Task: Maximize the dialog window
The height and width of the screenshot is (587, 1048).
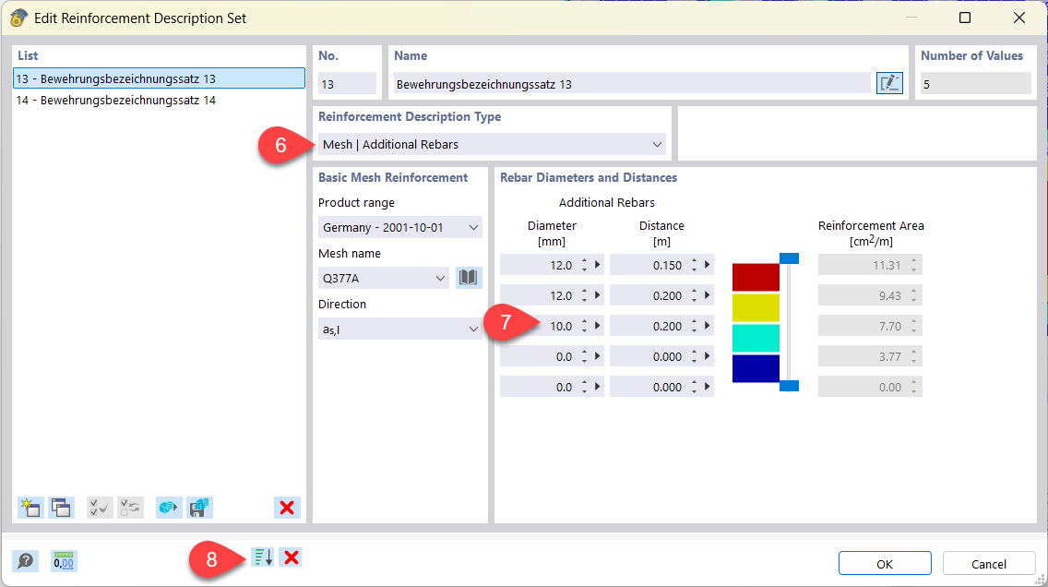Action: point(964,18)
